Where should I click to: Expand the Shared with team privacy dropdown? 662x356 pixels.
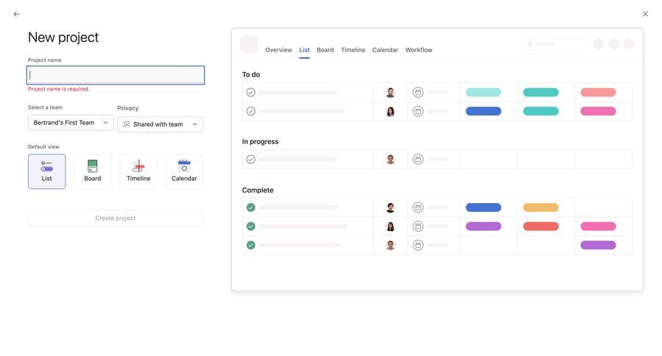(x=160, y=124)
